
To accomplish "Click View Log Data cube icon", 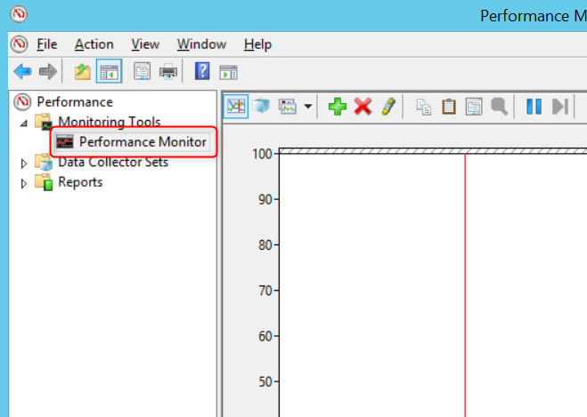I will [x=261, y=107].
